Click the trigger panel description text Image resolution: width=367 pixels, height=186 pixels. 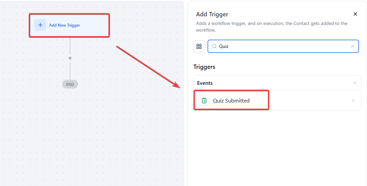pos(272,27)
